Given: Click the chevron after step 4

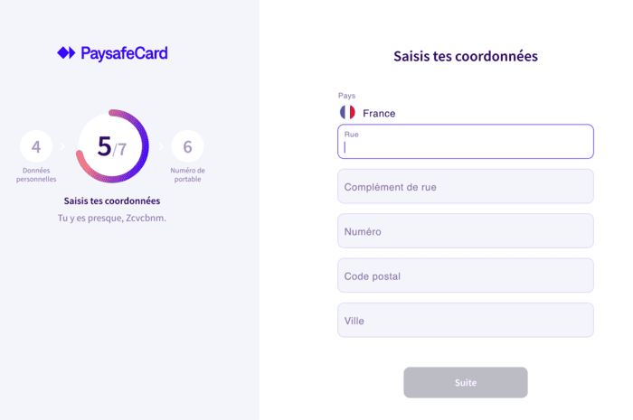Looking at the screenshot, I should click(x=63, y=146).
